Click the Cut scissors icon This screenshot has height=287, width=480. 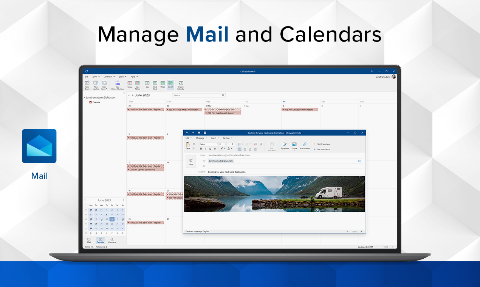[x=194, y=144]
